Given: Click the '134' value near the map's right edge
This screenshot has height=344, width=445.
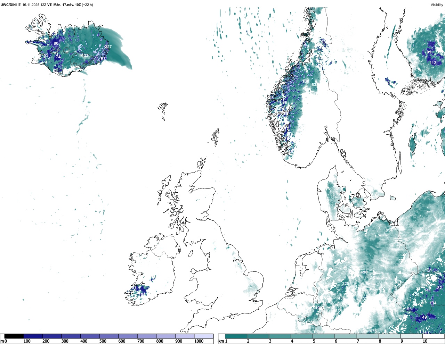Looking at the screenshot, I should pos(433,303).
